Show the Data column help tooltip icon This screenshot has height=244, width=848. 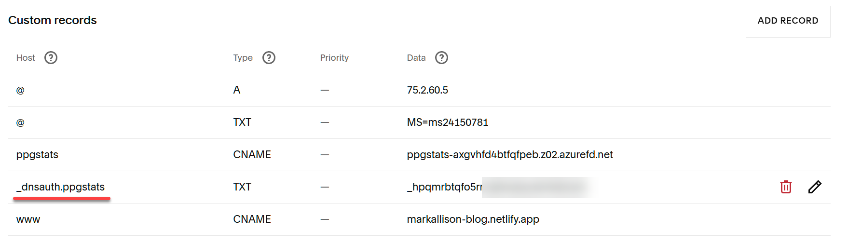441,58
